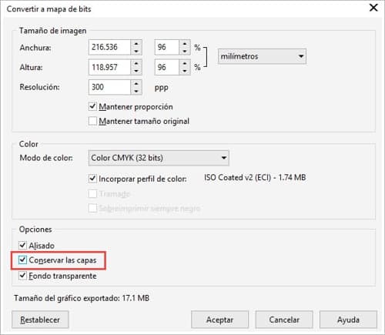385x335 pixels.
Task: Decrease Resolución with down arrow
Action: coord(136,91)
